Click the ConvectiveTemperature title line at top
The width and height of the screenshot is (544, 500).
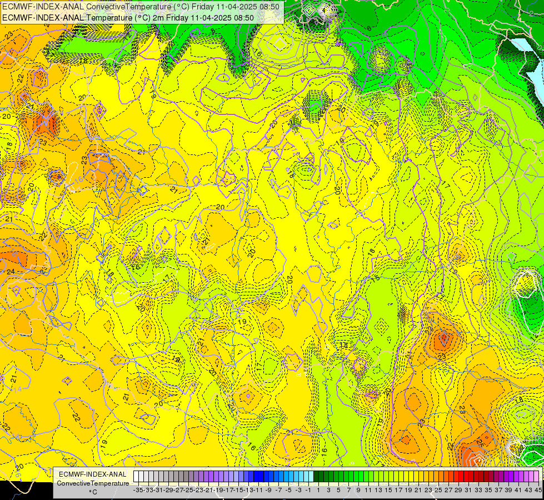tap(141, 7)
